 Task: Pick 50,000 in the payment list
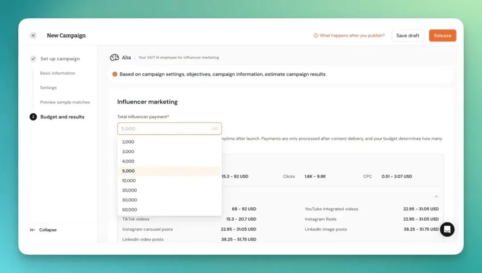(129, 210)
